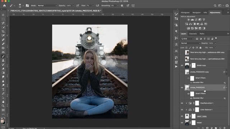The height and width of the screenshot is (129, 230).
Task: Open the layer Fill dropdown
Action: tap(215, 48)
